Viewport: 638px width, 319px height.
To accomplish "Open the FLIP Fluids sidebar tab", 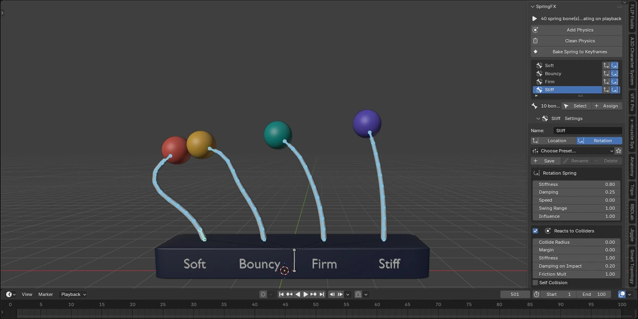I will [x=632, y=16].
